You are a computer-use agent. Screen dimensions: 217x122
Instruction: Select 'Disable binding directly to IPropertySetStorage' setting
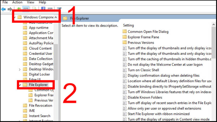click(x=170, y=86)
